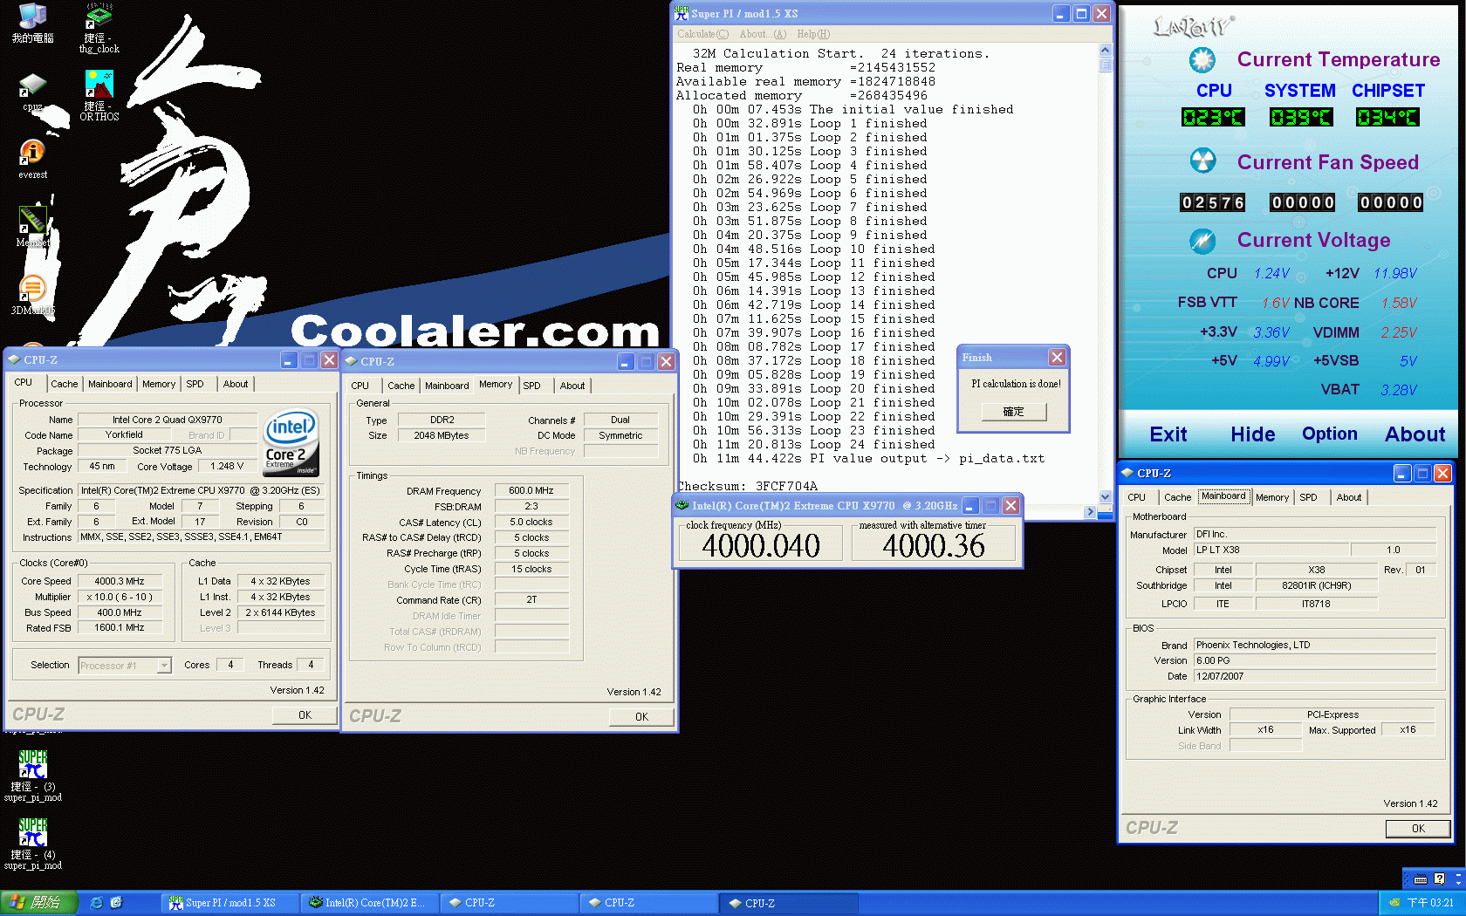
Task: Select Memory tab in right CPU-Z window
Action: 1272,497
